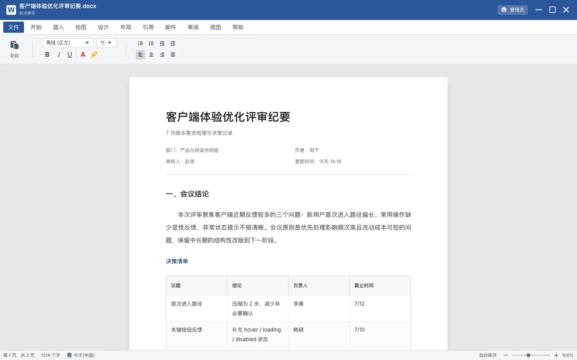Switch to the 设计 tab
Image resolution: width=577 pixels, height=360 pixels.
103,27
